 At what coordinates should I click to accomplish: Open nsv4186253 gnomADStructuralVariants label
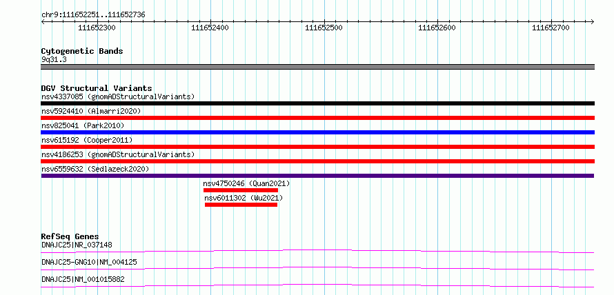tap(118, 154)
